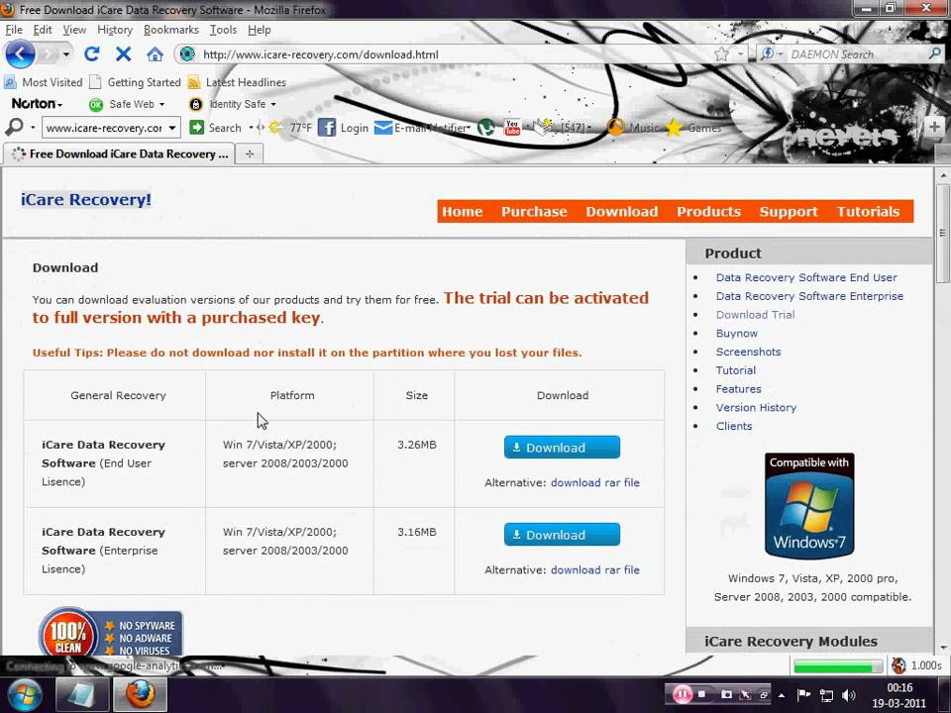Click the site identity icon in address bar

pos(187,53)
